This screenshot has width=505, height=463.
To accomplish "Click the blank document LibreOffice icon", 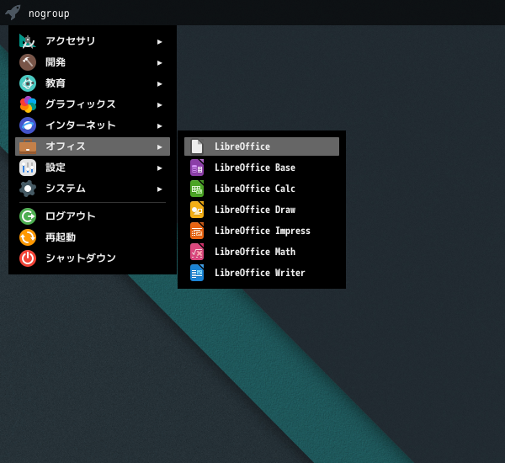I will click(x=197, y=146).
